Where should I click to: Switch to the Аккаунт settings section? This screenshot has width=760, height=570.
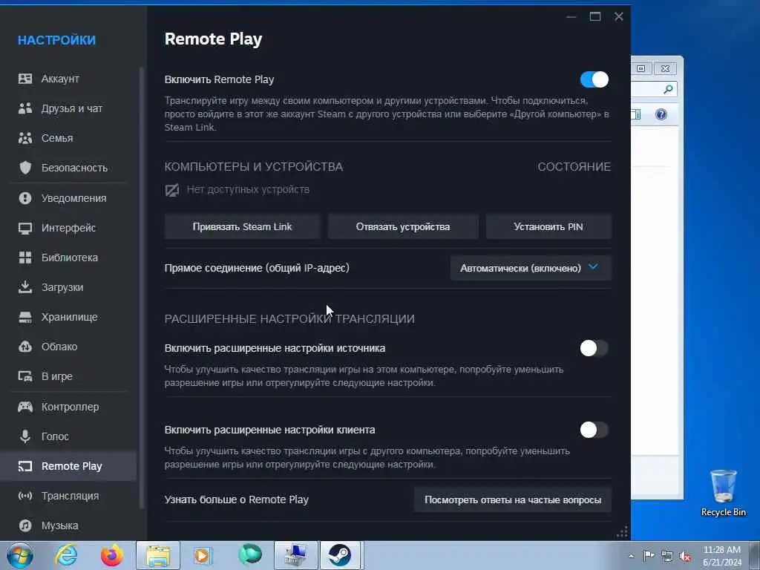(x=68, y=79)
